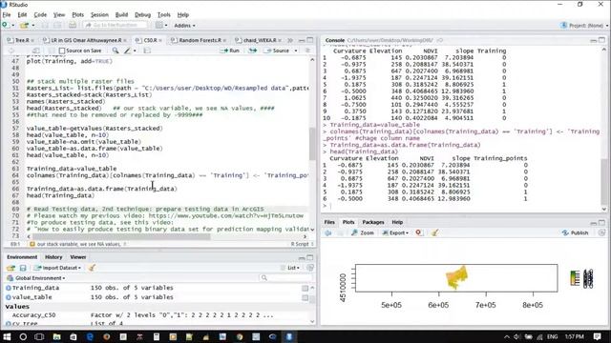
Task: Click the RStudio icon in the taskbar
Action: click(x=289, y=336)
